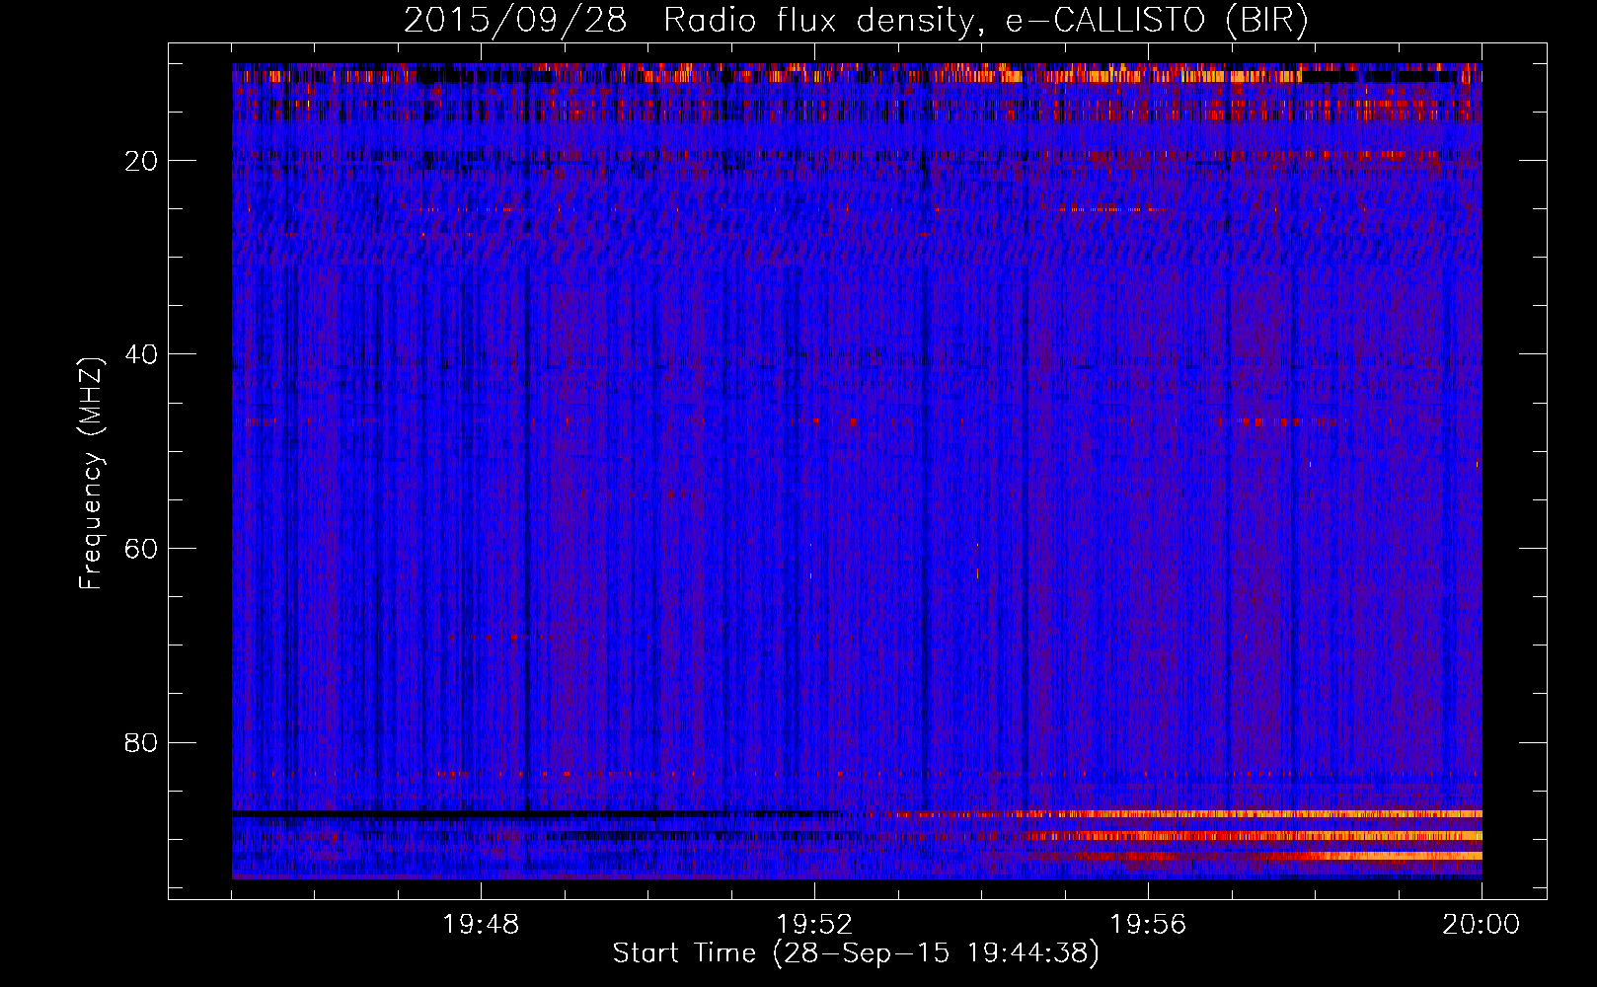The width and height of the screenshot is (1597, 987).
Task: Click the 20:00 time axis label
Action: 1481,925
